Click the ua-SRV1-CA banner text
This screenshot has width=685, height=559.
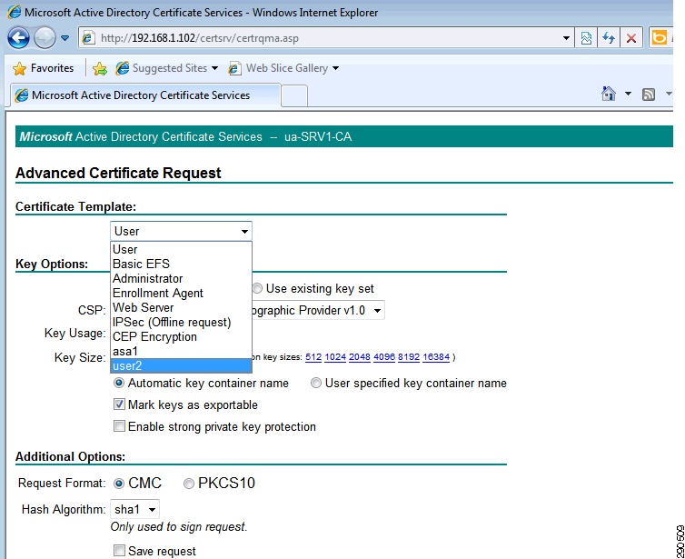(x=318, y=137)
